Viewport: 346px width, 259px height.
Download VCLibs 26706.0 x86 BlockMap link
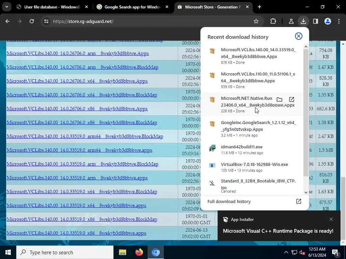pyautogui.click(x=82, y=123)
